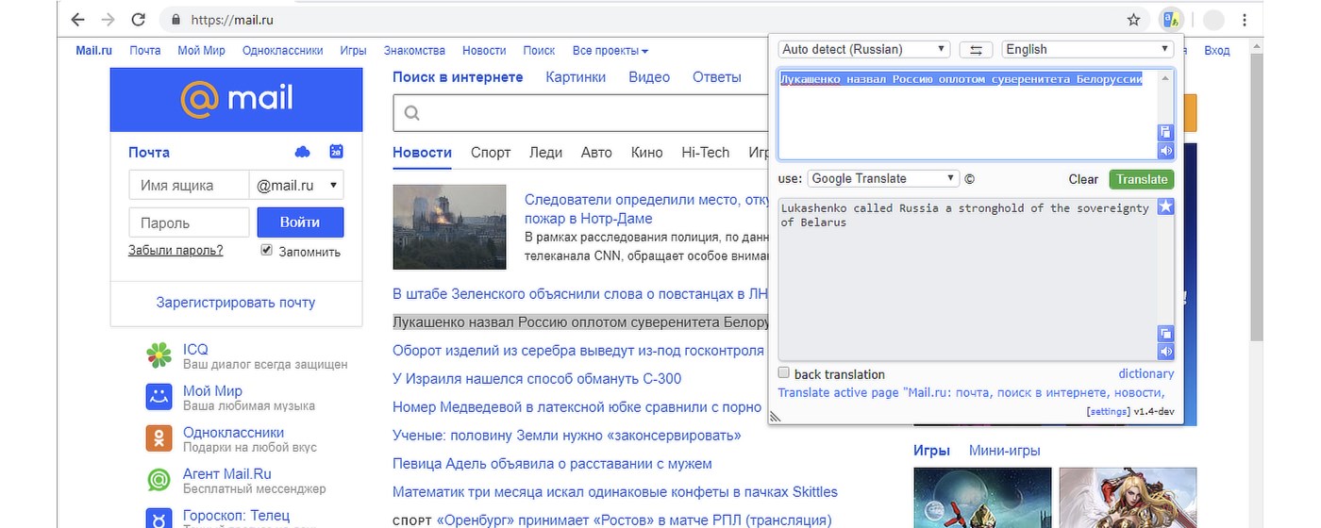Click the page vertical scrollbar
1321x528 pixels.
tap(1256, 198)
